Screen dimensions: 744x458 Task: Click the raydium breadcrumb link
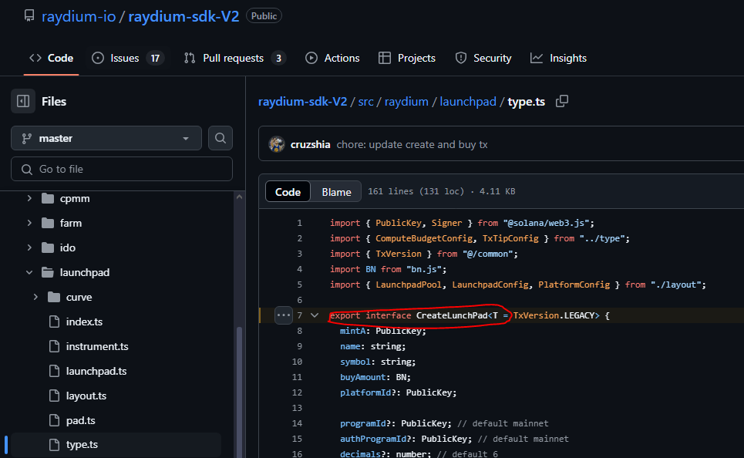(x=406, y=102)
